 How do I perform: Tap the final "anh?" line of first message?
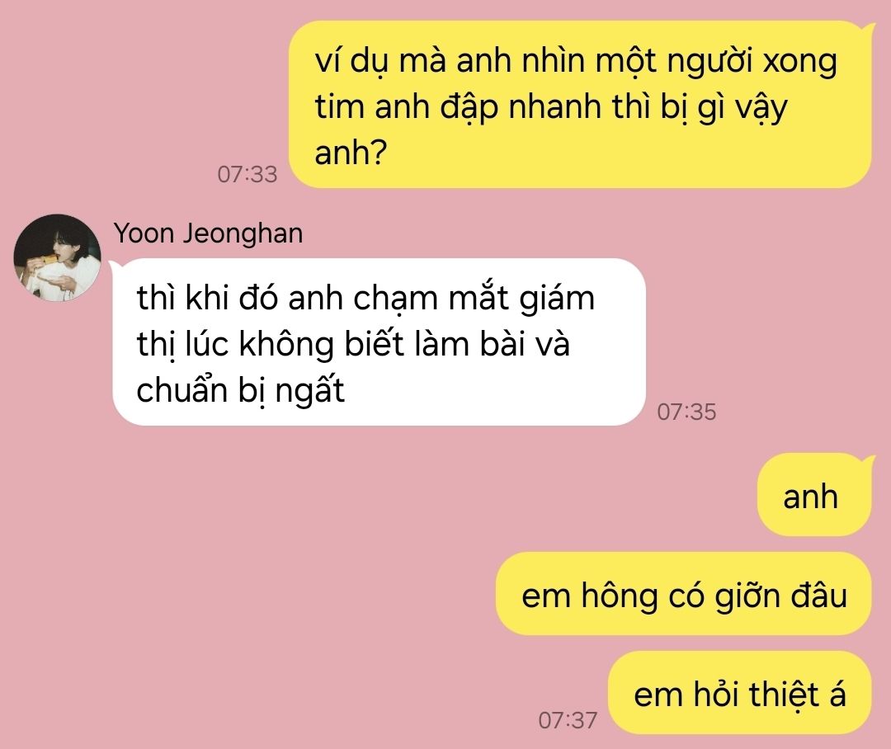(351, 153)
